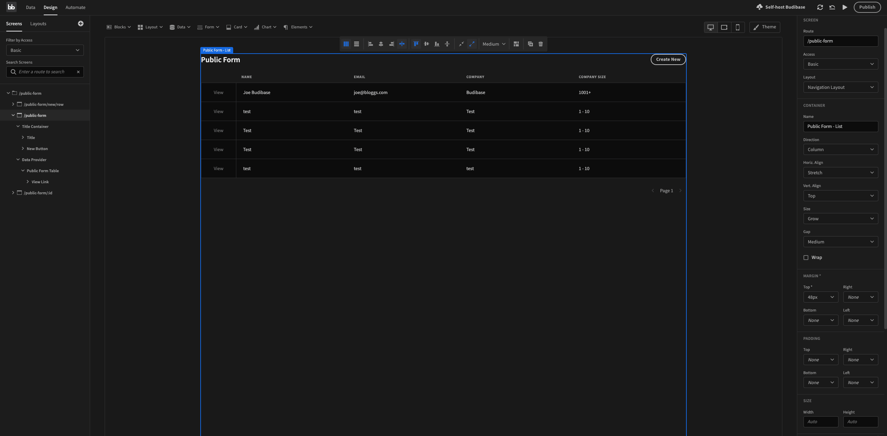Screen dimensions: 887x436
Task: Open the Chart menu
Action: pos(265,27)
